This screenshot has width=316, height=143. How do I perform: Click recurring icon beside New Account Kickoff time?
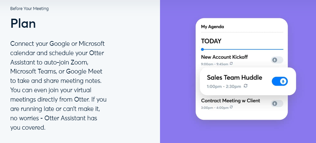click(231, 63)
